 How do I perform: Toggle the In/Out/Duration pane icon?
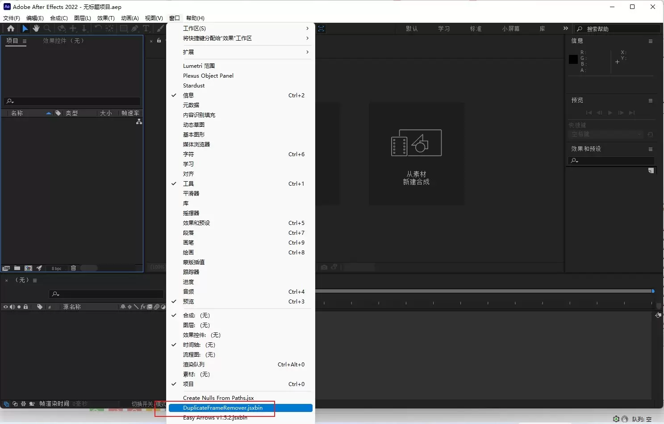pyautogui.click(x=23, y=404)
